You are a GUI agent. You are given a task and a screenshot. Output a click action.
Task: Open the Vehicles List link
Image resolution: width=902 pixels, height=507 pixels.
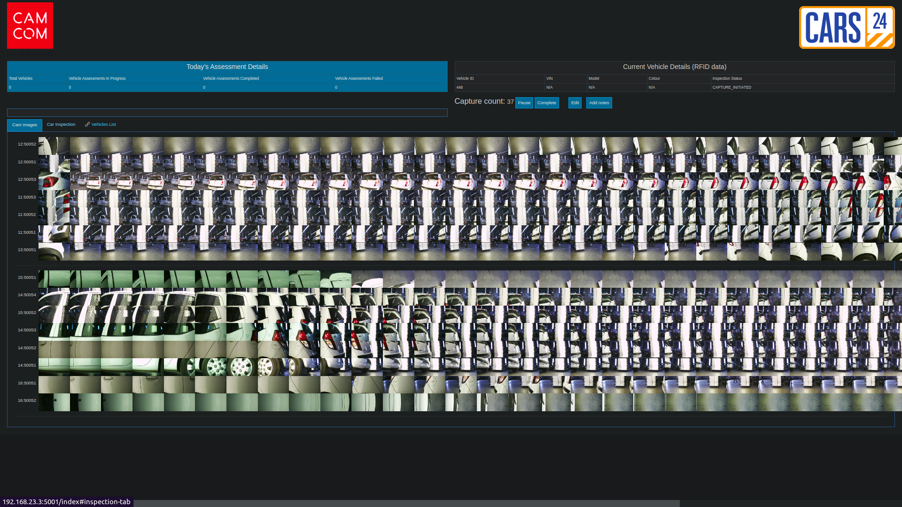[x=103, y=124]
